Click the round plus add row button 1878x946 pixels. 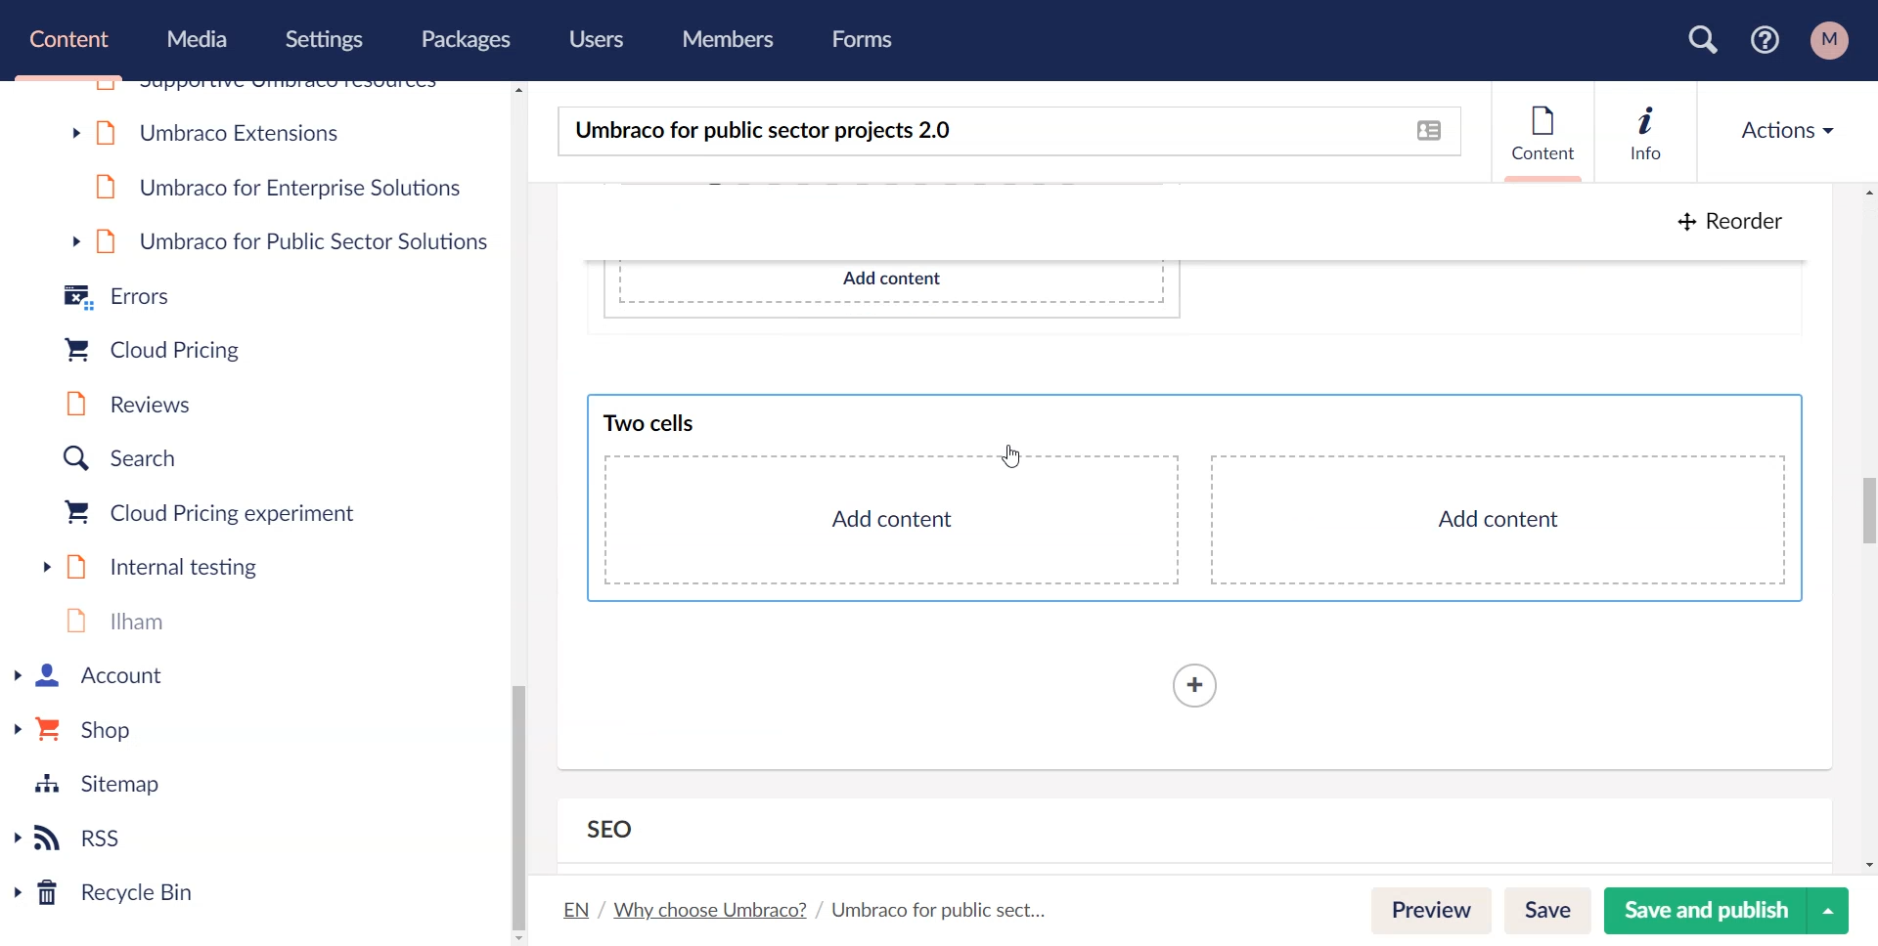pyautogui.click(x=1194, y=686)
